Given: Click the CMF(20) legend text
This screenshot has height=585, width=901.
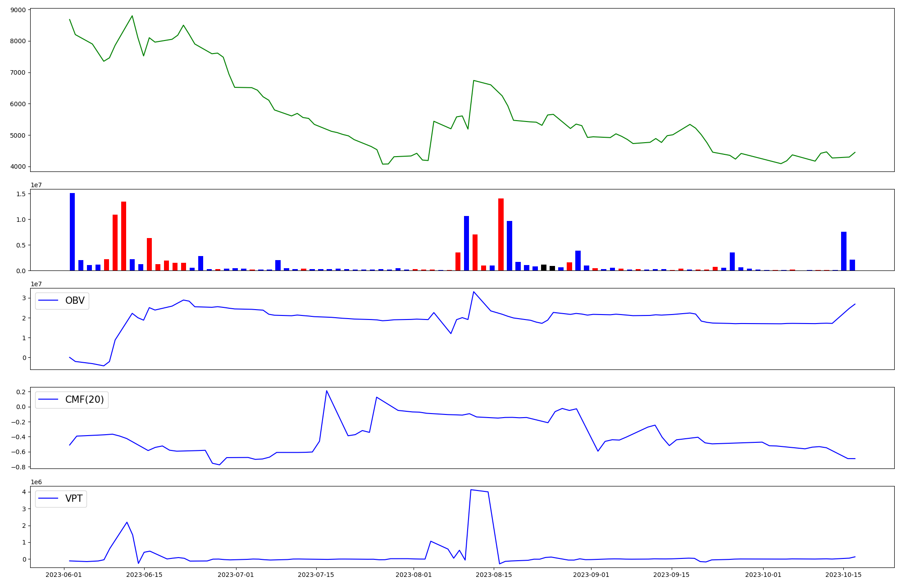Looking at the screenshot, I should coord(84,400).
